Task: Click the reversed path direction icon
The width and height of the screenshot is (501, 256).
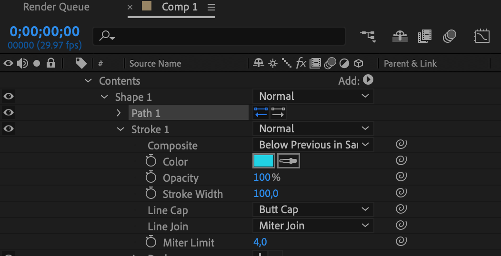Action: (x=278, y=113)
